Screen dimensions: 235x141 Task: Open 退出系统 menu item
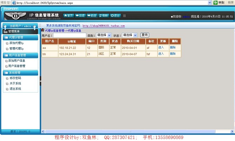(x=15, y=89)
